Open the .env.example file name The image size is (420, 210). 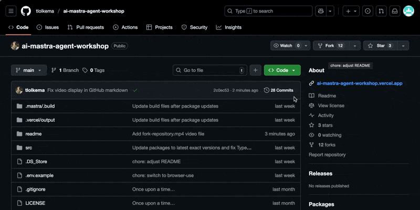[39, 175]
